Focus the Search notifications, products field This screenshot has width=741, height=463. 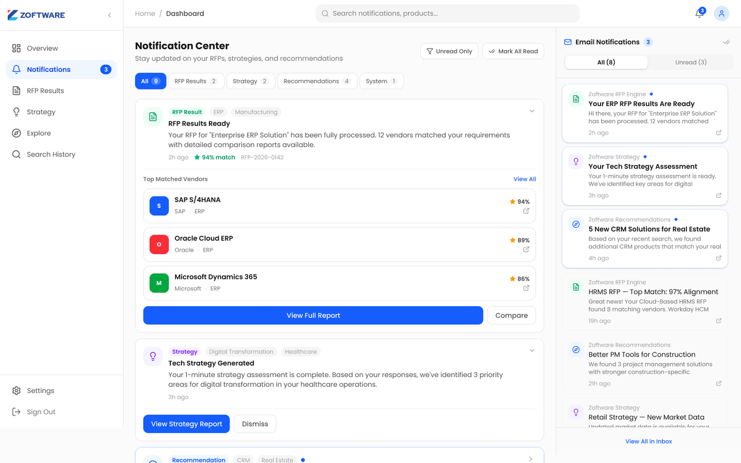coord(447,13)
